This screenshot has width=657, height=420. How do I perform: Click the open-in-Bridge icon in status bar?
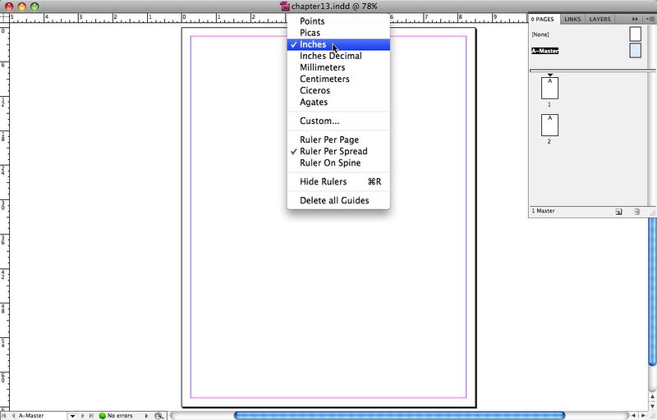click(x=159, y=416)
